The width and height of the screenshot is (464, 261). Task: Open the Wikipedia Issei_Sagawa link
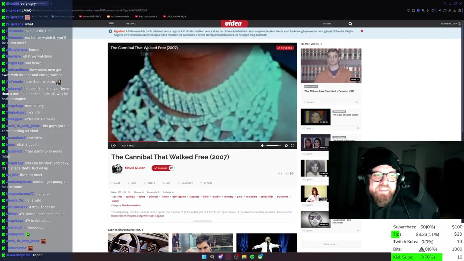coord(138,216)
